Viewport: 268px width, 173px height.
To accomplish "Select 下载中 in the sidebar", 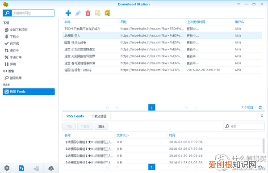I will point(29,37).
